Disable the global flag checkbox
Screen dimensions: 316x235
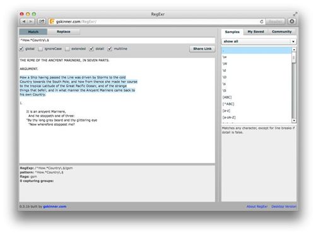[x=21, y=49]
